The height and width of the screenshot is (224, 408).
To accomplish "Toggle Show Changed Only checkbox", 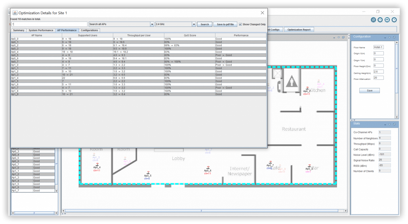I will pyautogui.click(x=240, y=24).
